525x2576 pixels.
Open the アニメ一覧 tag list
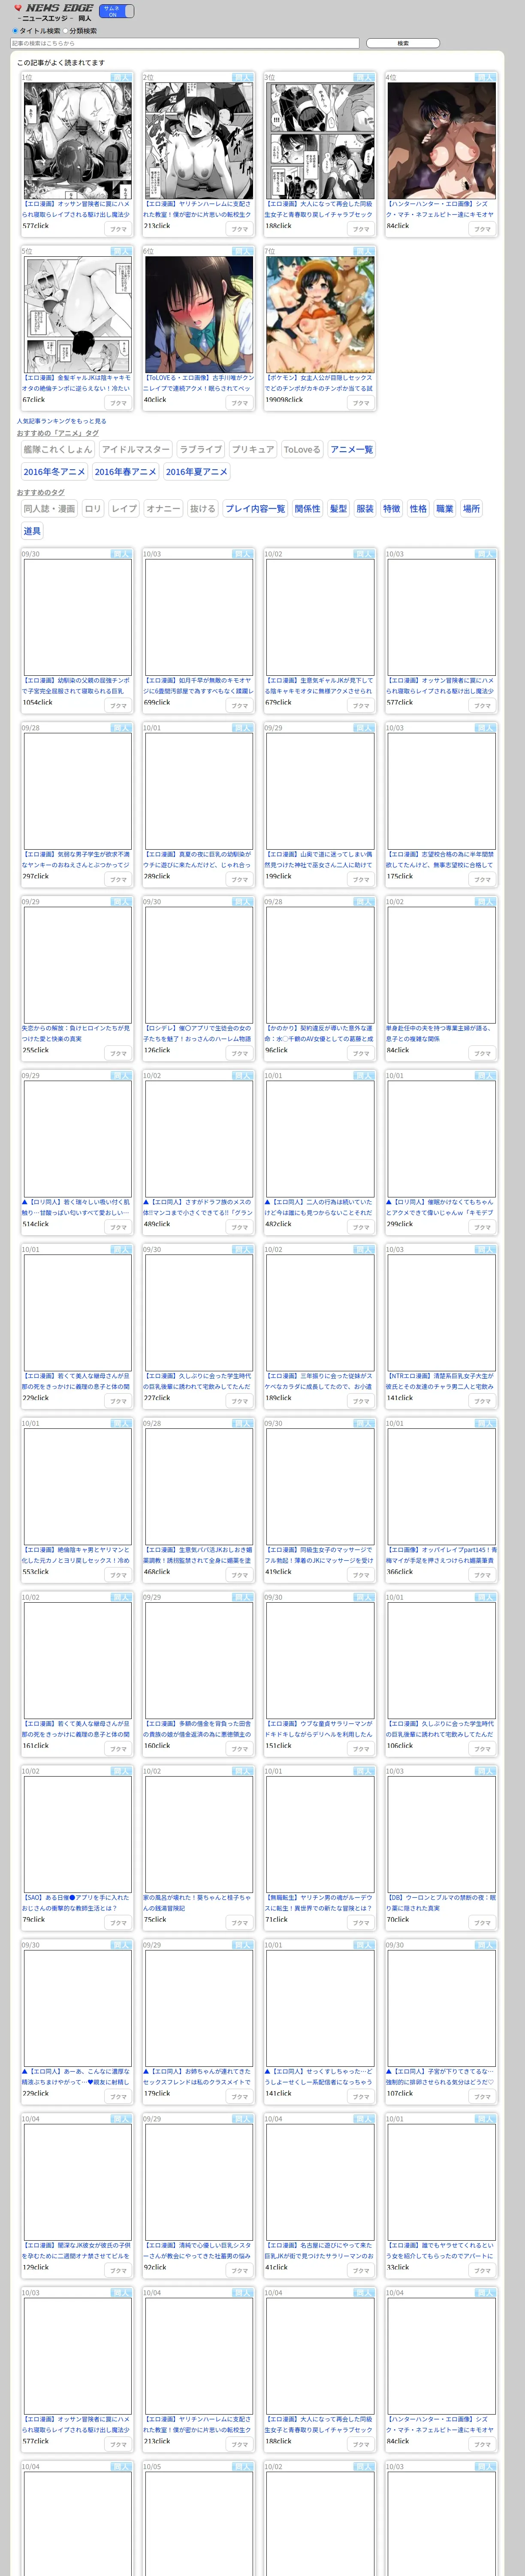(351, 450)
